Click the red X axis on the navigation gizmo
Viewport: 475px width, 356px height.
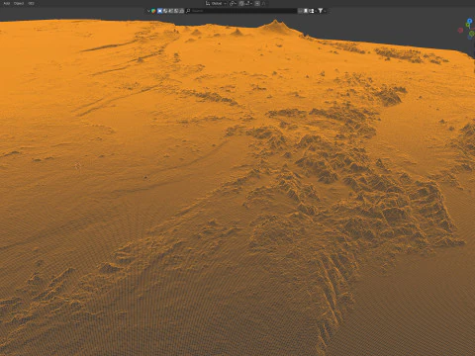(460, 31)
